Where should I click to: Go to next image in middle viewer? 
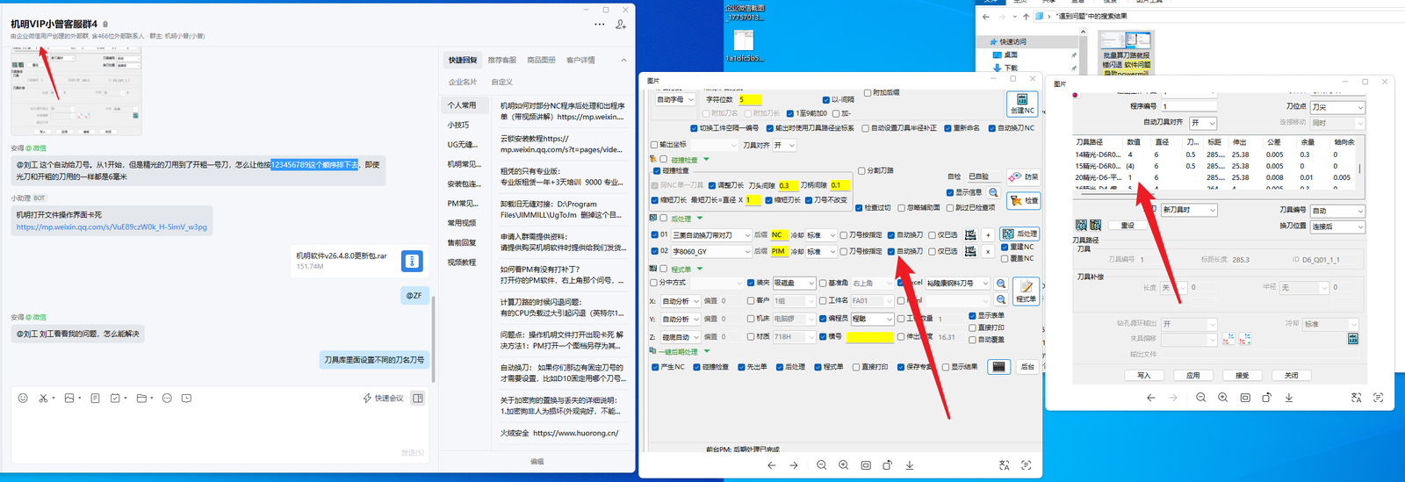(x=794, y=465)
